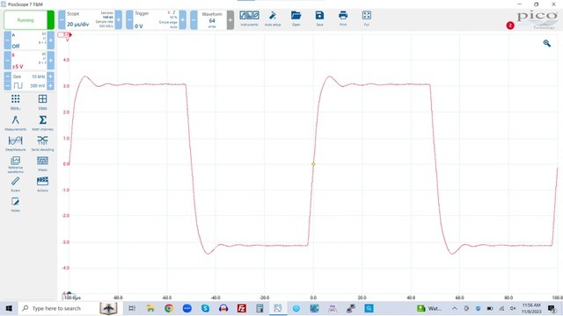The height and width of the screenshot is (316, 563).
Task: Open the Scope 20 µs/div settings
Action: tap(90, 19)
